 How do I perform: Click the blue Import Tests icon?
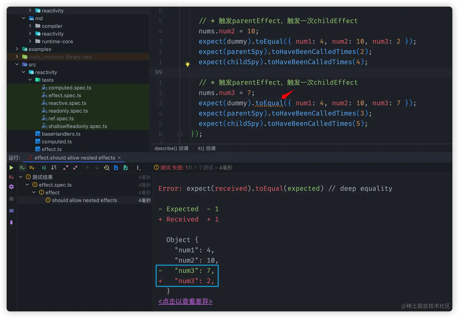click(116, 168)
